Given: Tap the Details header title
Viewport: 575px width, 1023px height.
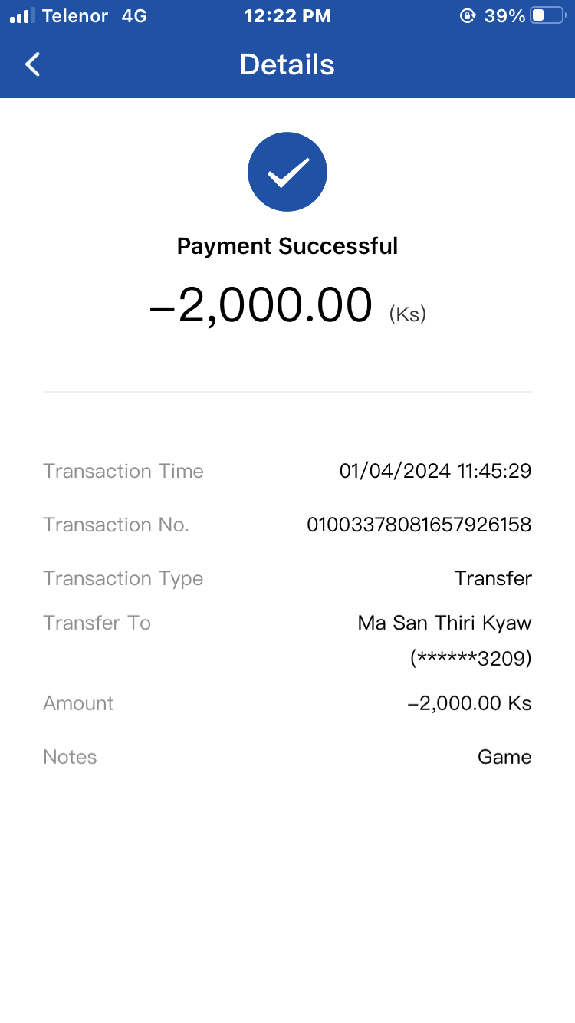Looking at the screenshot, I should tap(287, 64).
